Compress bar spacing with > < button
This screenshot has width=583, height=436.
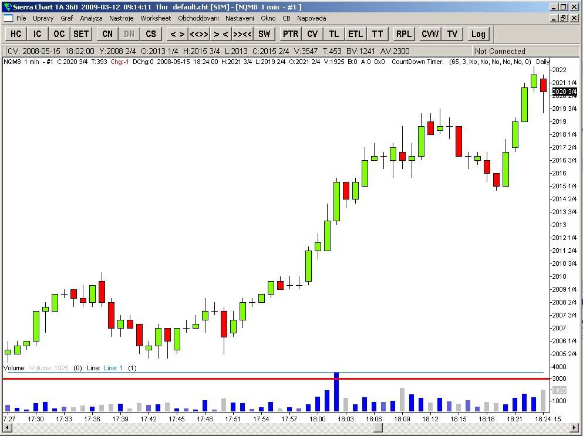[x=221, y=34]
